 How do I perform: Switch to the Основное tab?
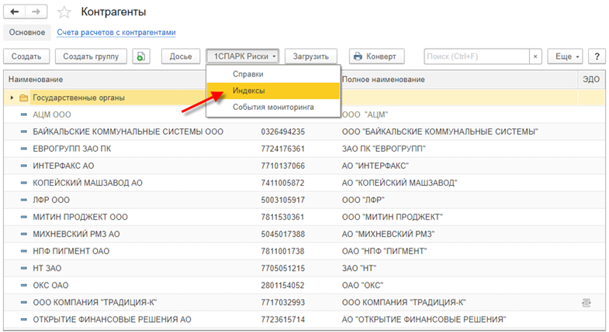point(27,33)
